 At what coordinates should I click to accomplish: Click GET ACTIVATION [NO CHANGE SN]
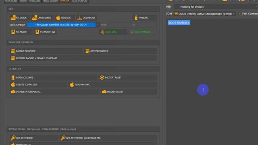(x=108, y=138)
